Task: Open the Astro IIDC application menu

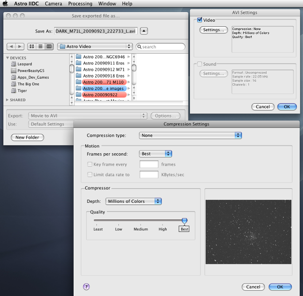Action: (x=26, y=4)
